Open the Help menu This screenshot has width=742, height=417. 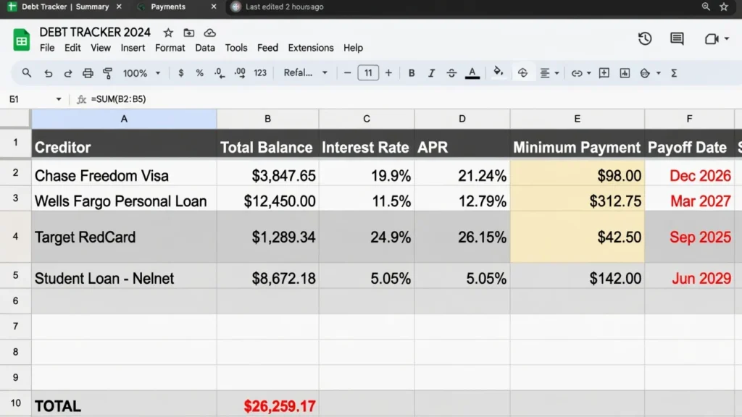click(x=353, y=48)
